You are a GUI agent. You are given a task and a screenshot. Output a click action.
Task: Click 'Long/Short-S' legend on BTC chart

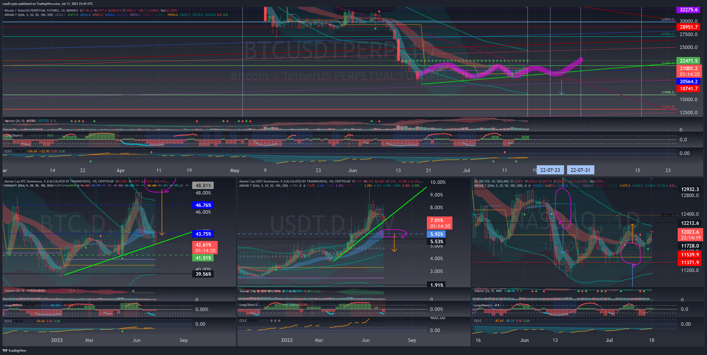(13, 135)
